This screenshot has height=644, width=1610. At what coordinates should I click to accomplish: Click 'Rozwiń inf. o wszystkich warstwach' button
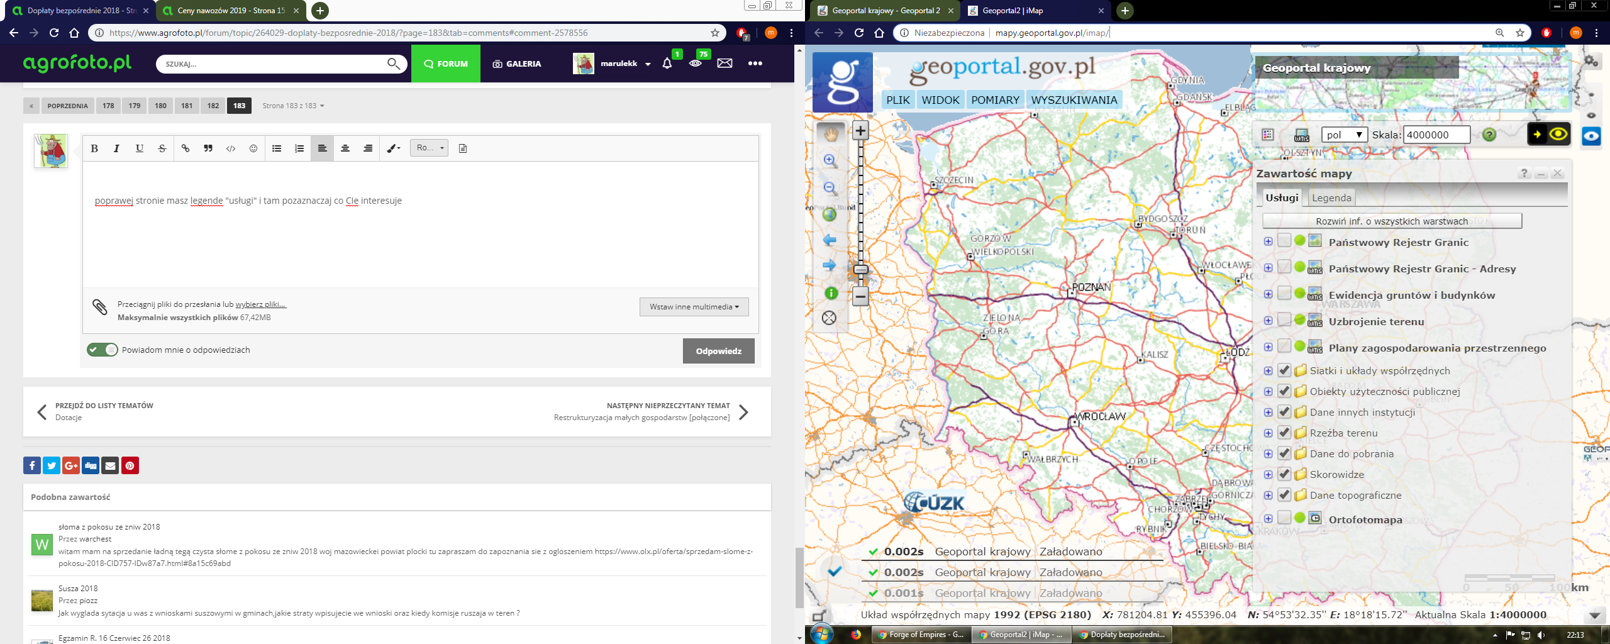pos(1391,221)
